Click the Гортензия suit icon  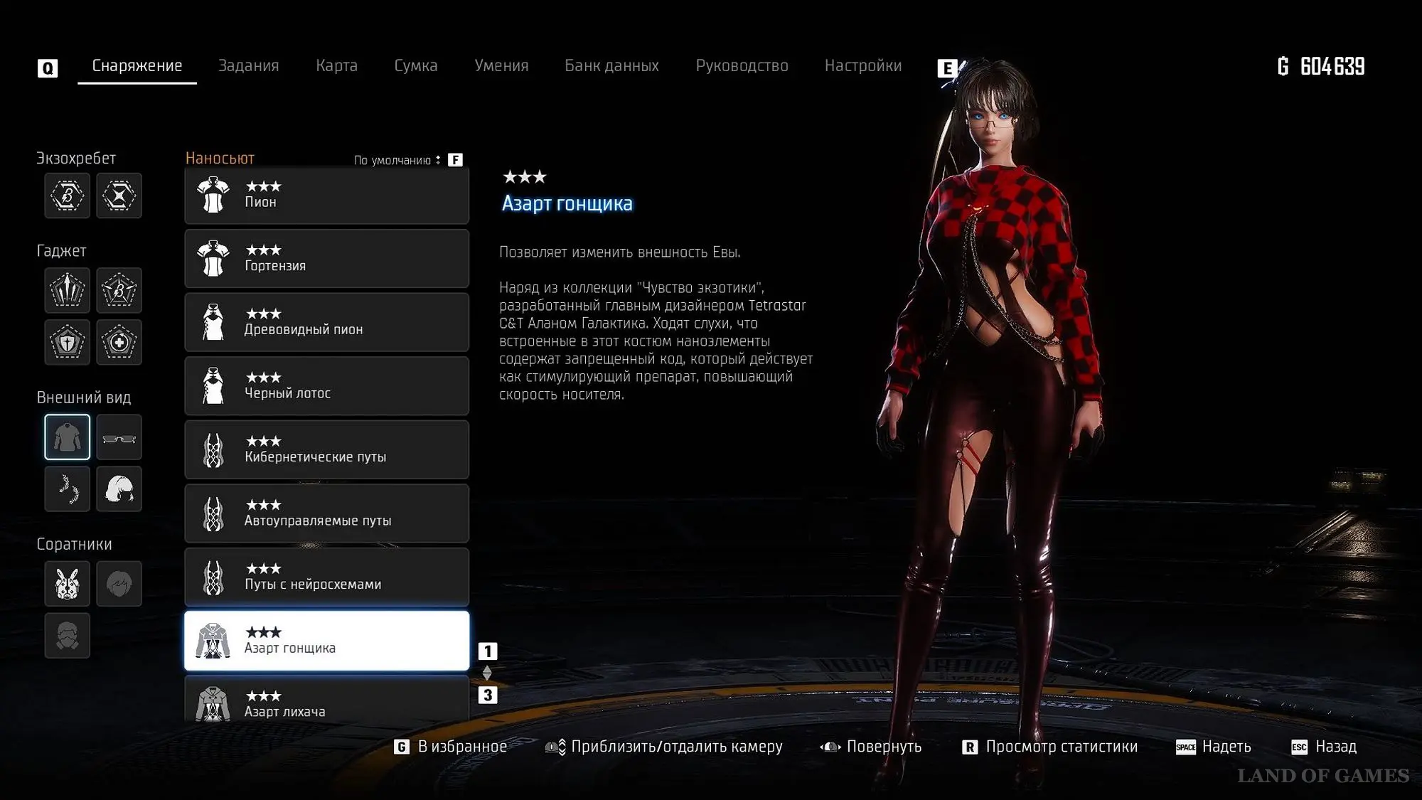pyautogui.click(x=213, y=258)
